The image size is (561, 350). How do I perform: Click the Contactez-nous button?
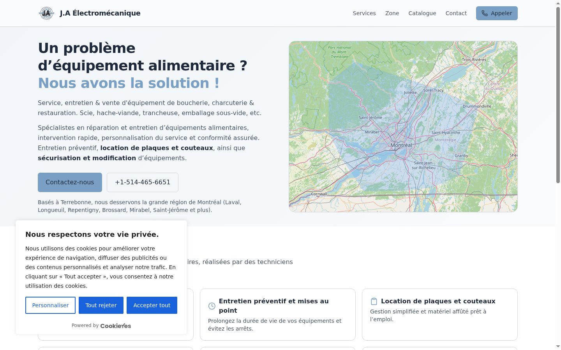pyautogui.click(x=70, y=182)
